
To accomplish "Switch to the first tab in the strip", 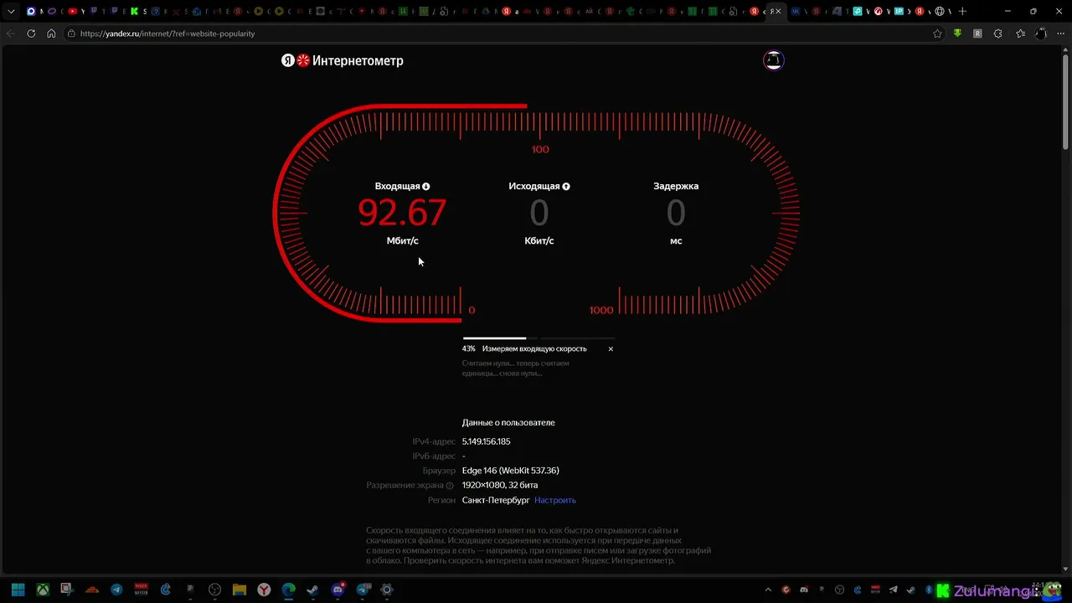I will coord(32,11).
